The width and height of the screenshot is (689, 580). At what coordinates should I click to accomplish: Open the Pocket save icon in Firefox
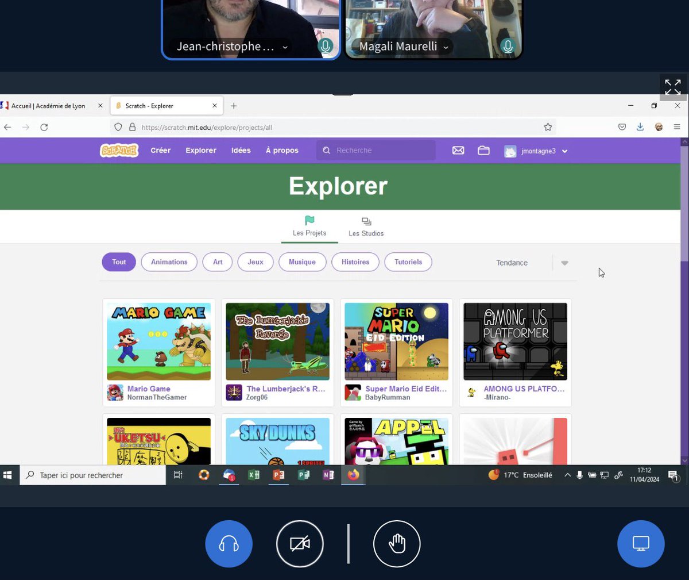622,127
